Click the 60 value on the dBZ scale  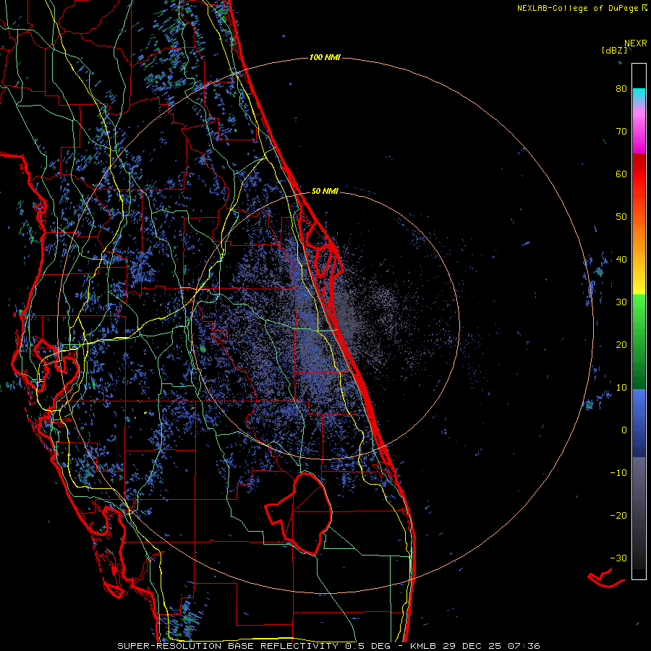(x=621, y=174)
